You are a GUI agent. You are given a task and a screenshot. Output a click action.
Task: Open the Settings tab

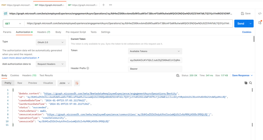tap(106, 32)
